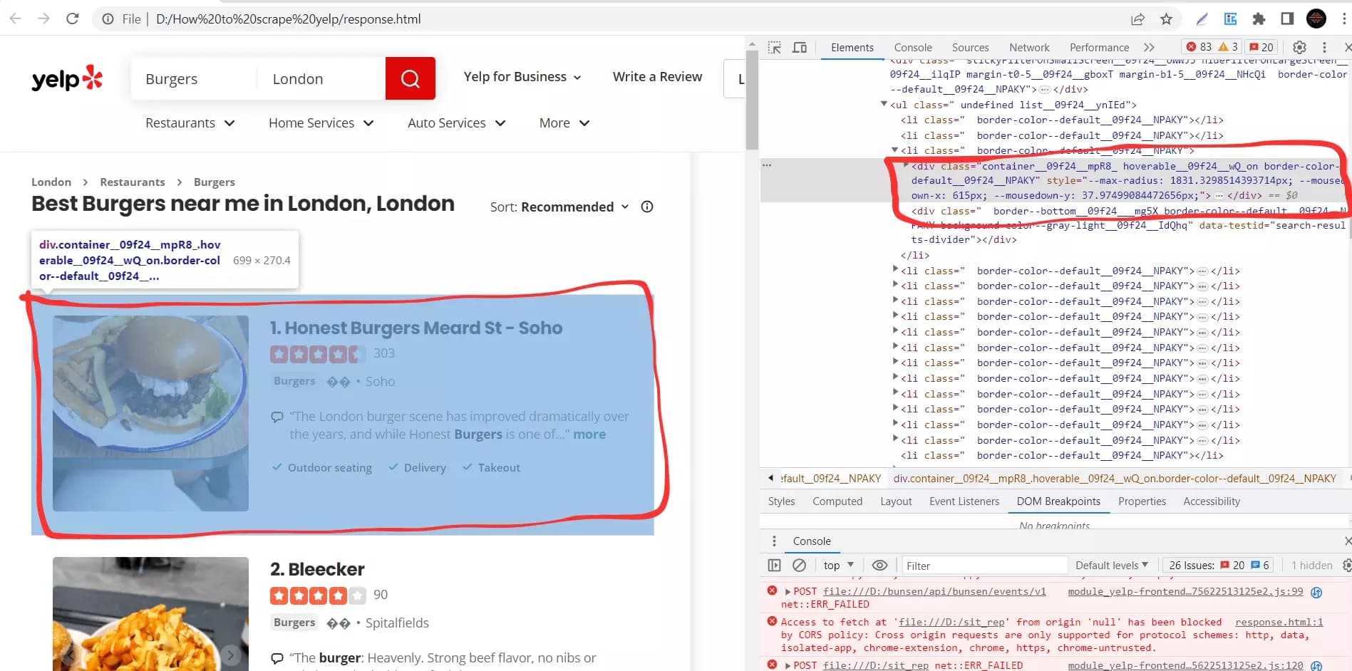1352x671 pixels.
Task: Open console drawer three-dot menu
Action: [x=774, y=541]
